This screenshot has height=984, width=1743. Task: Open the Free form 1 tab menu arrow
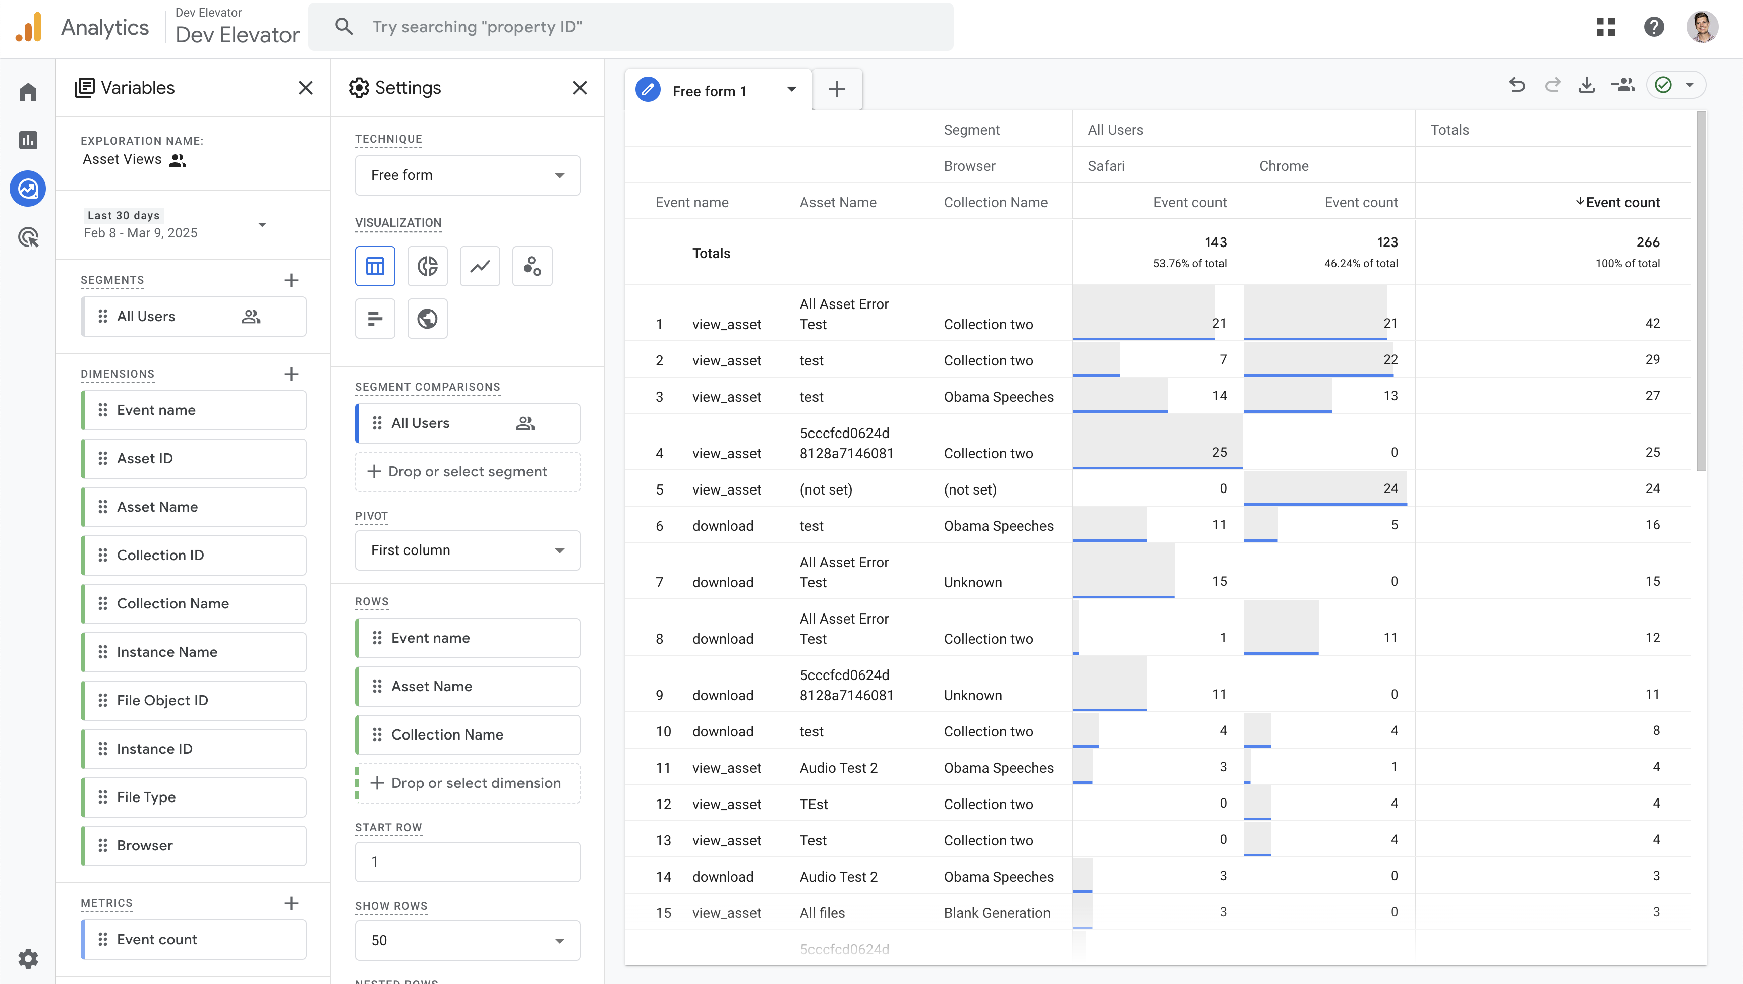[x=791, y=89]
